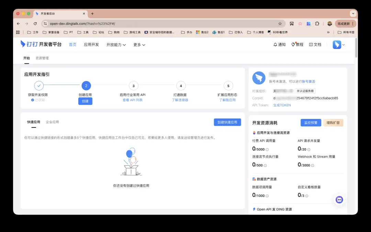Open the 通知 notifications bell
The image size is (371, 232).
tap(279, 45)
